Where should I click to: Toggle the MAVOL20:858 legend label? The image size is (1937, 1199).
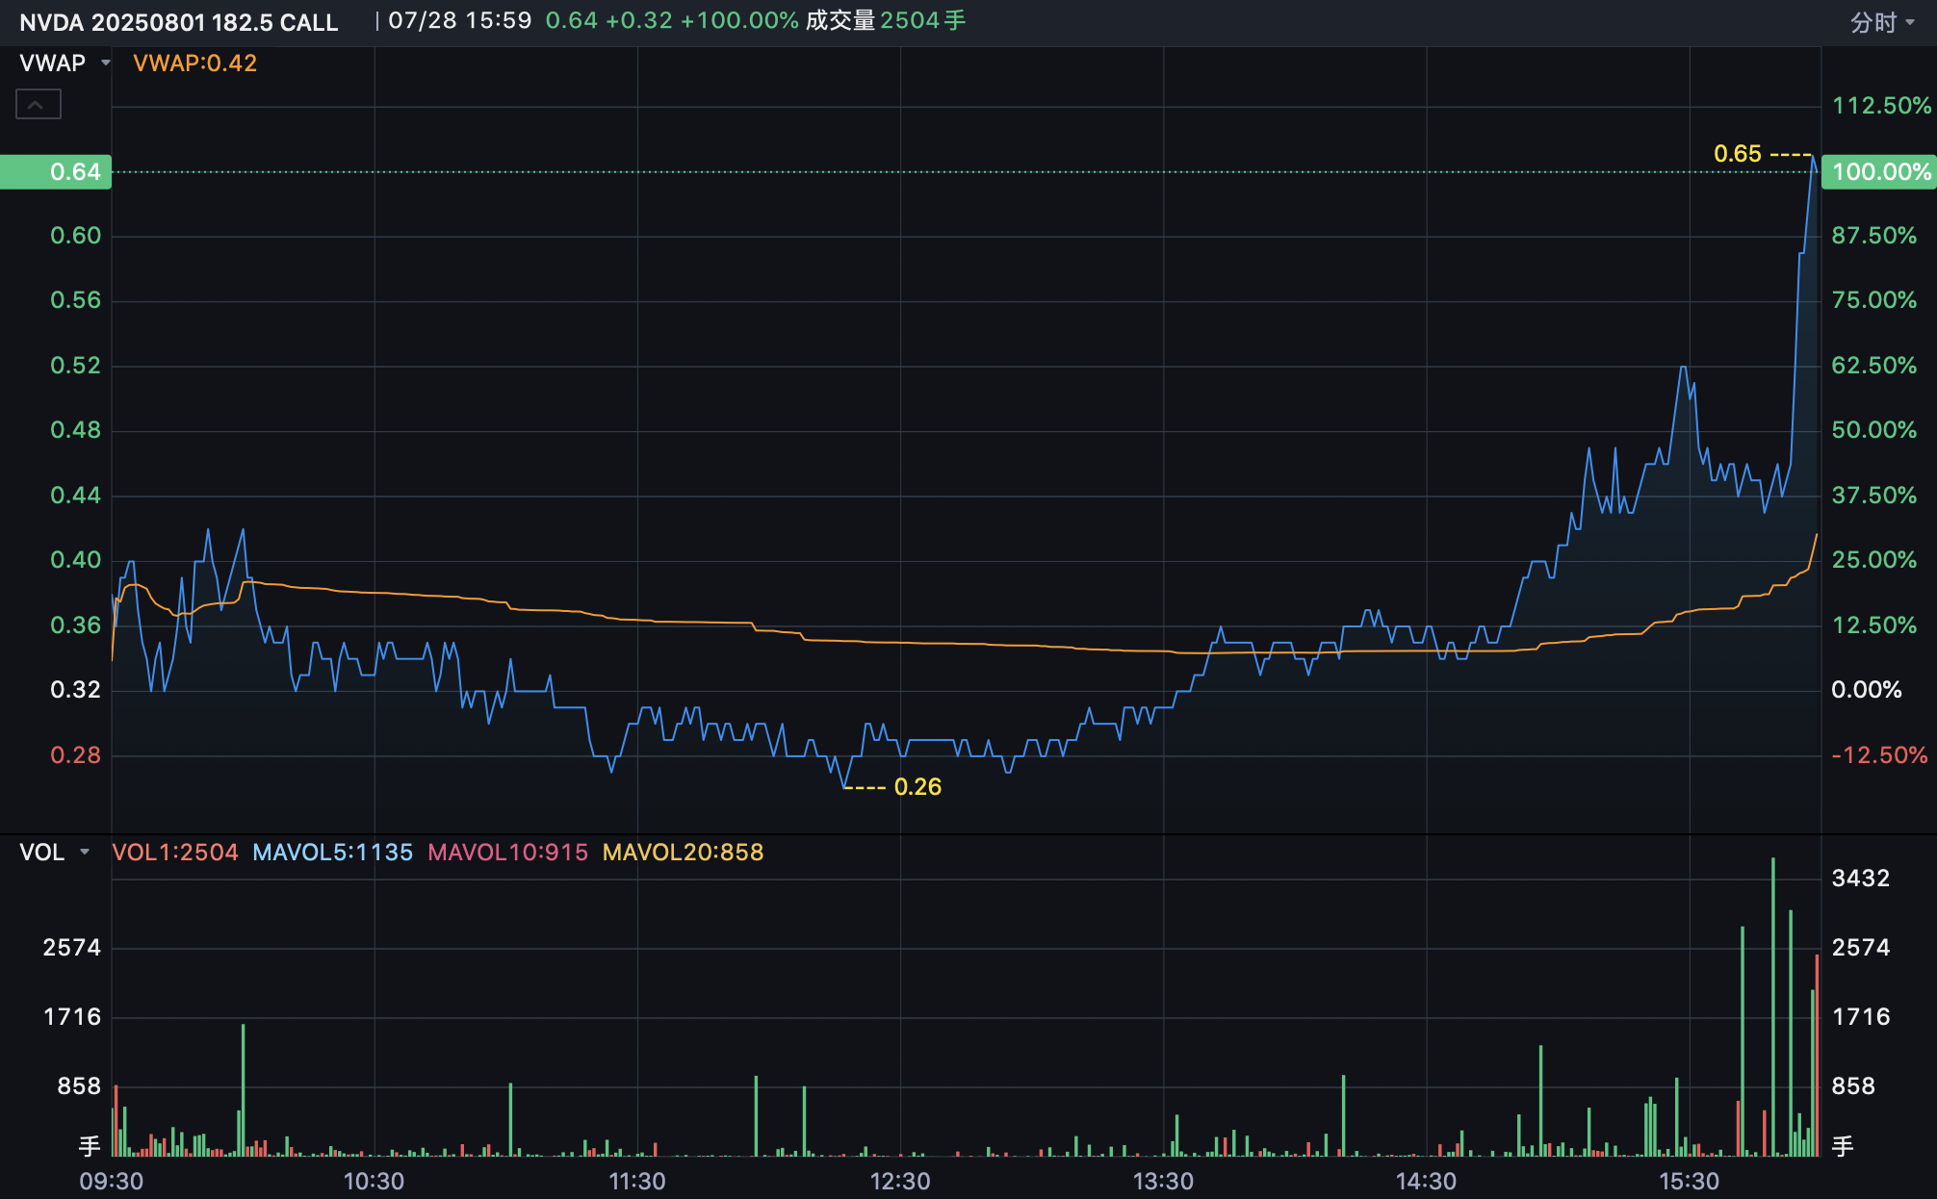pyautogui.click(x=683, y=853)
